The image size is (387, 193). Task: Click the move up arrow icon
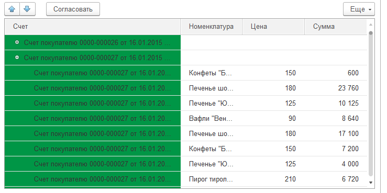tap(12, 9)
